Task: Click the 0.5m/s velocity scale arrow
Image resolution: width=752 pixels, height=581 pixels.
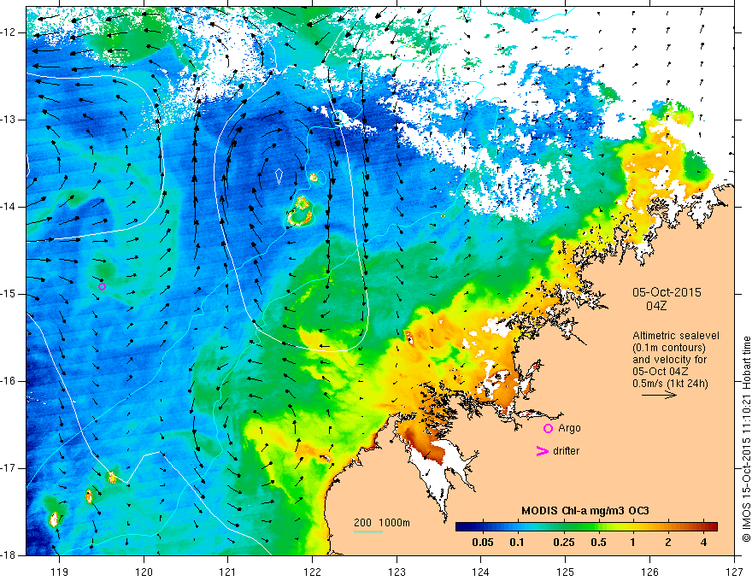Action: (x=659, y=395)
